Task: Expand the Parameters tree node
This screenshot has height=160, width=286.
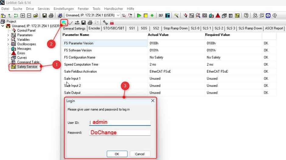Action: point(8,35)
